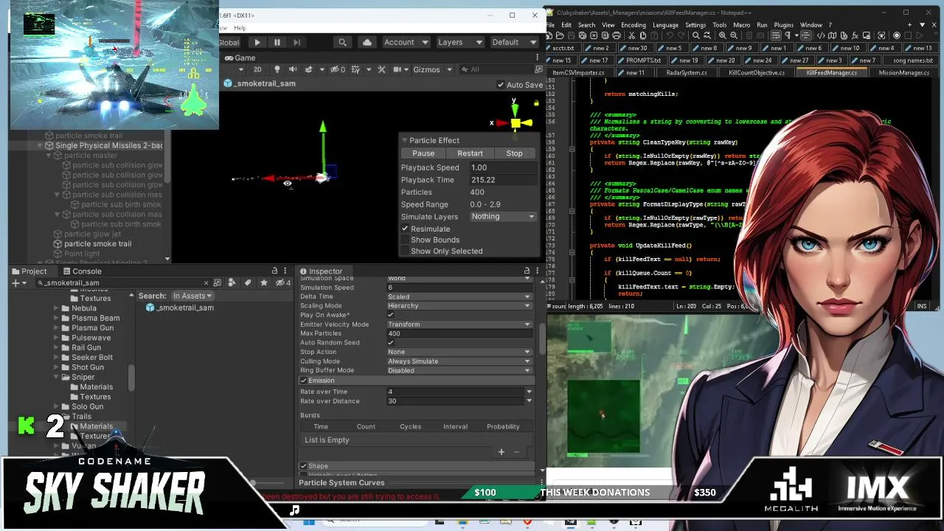Switch to MissionManager.cs tab in Notepad++
This screenshot has width=944, height=531.
903,73
